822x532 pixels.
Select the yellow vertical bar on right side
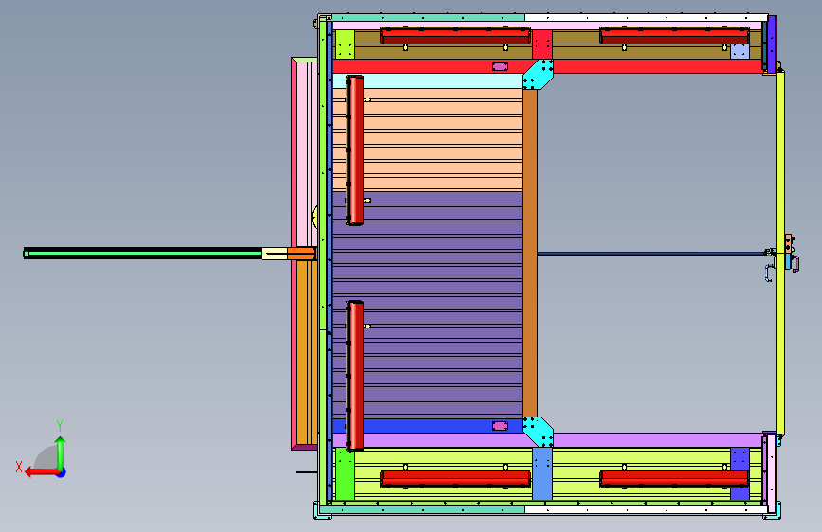780,253
